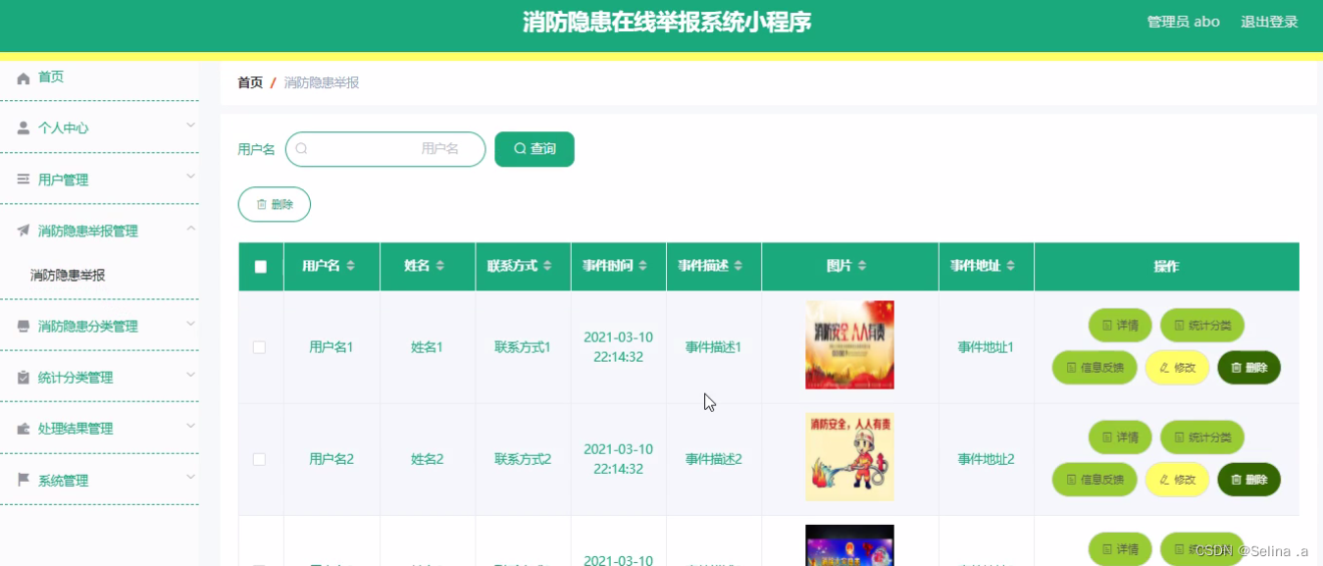The image size is (1323, 566).
Task: Click sort arrows in 姓名 column header
Action: 440,266
